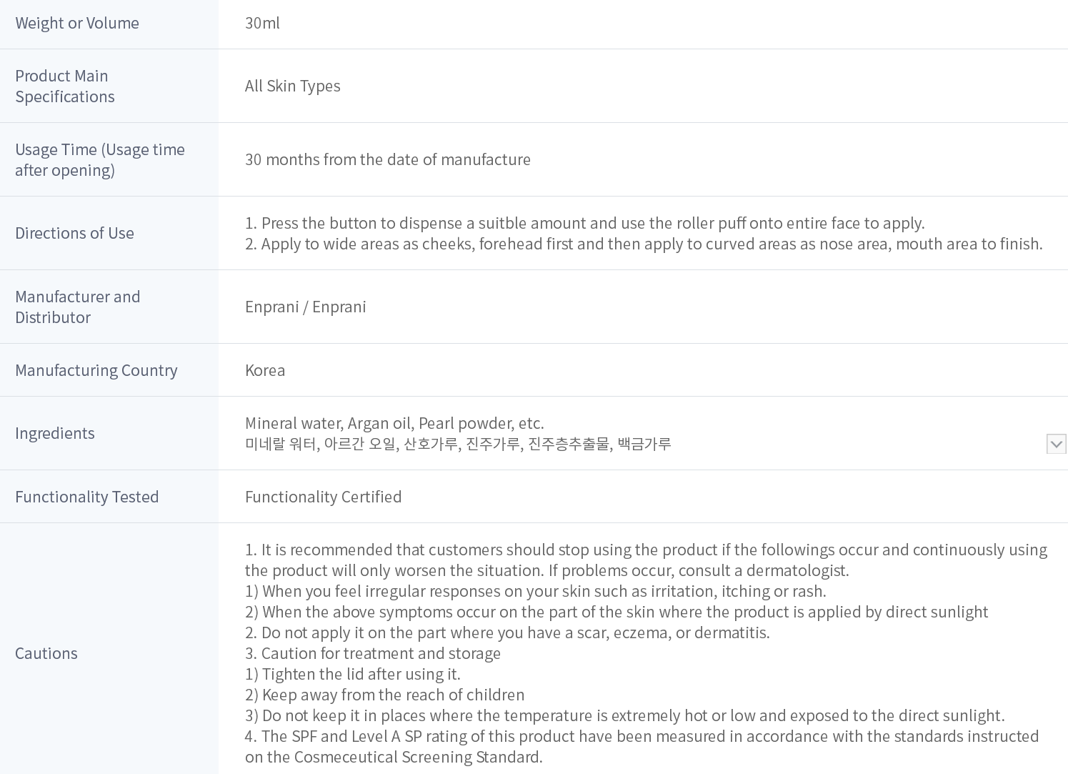
Task: Select the Cautions row label
Action: [x=46, y=653]
